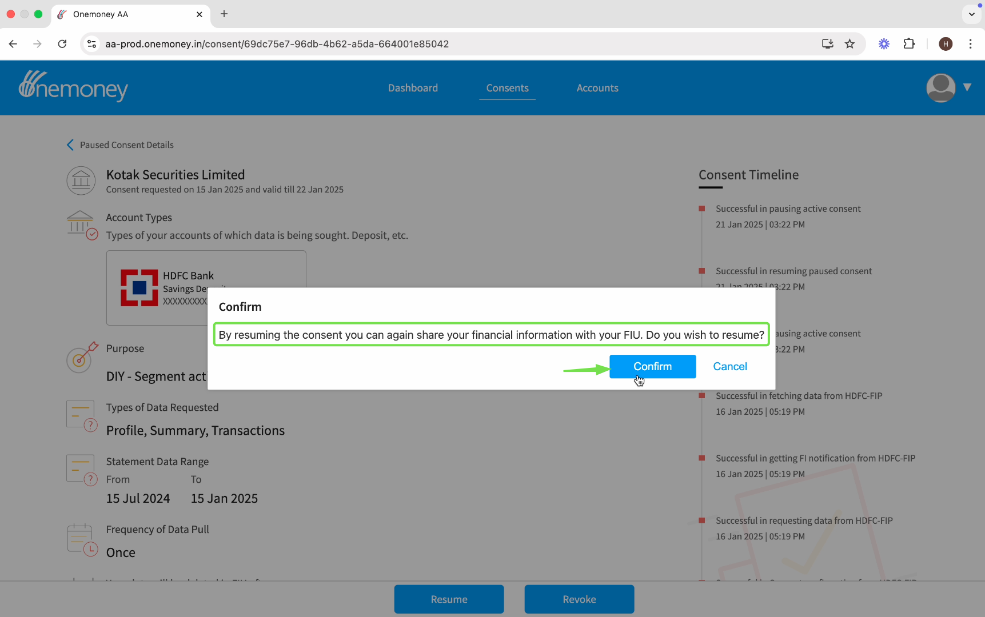Viewport: 985px width, 617px height.
Task: Click the HDFC Bank logo
Action: pyautogui.click(x=139, y=287)
